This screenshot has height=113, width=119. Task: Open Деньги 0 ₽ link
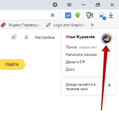(75, 62)
